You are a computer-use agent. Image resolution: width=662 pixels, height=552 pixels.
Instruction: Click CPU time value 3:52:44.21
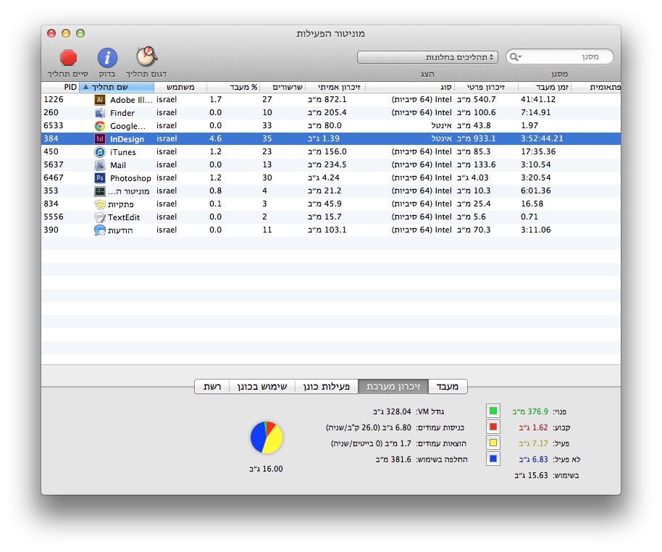pos(542,138)
